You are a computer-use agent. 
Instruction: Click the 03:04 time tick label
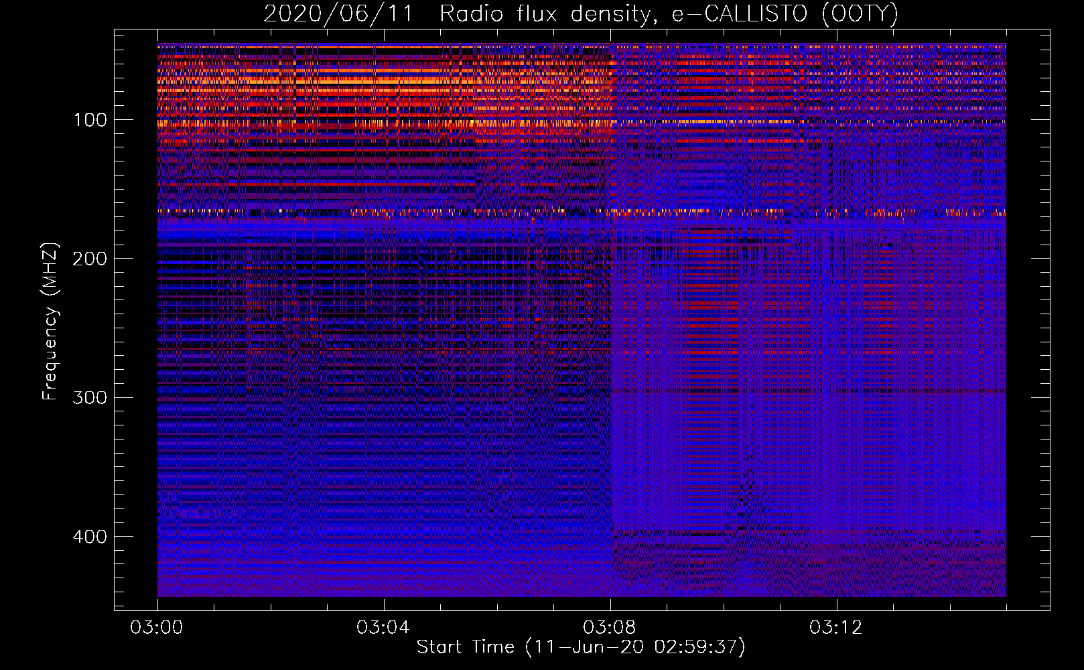pos(383,628)
